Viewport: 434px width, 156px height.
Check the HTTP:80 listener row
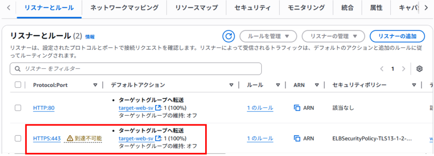coord(18,108)
